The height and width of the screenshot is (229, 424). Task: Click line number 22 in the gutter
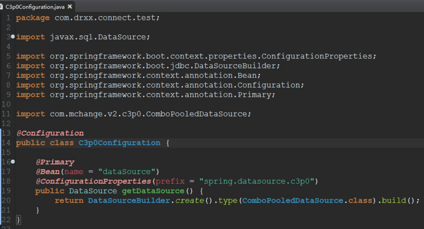pyautogui.click(x=6, y=220)
